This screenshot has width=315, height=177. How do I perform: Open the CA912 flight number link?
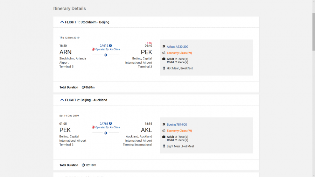coord(104,46)
